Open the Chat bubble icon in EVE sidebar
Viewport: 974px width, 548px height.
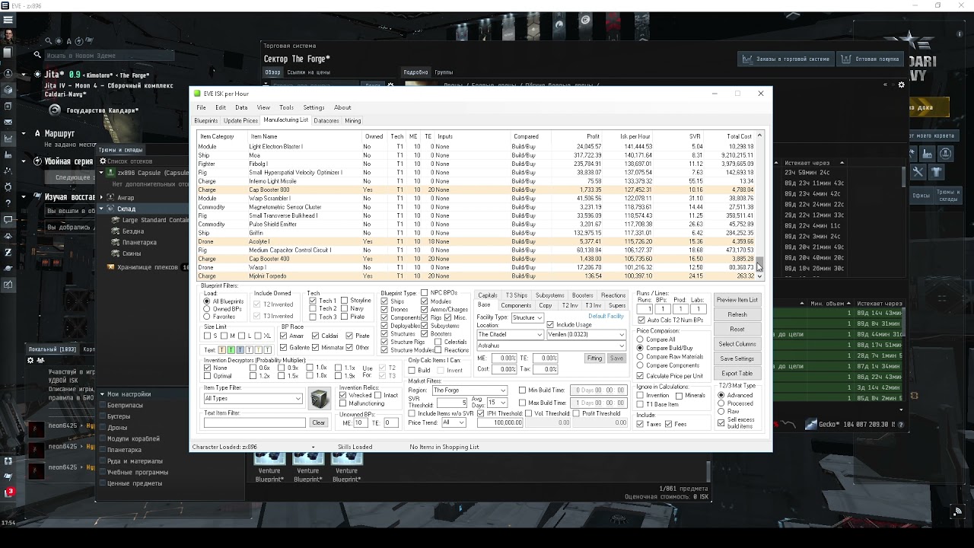click(x=8, y=220)
